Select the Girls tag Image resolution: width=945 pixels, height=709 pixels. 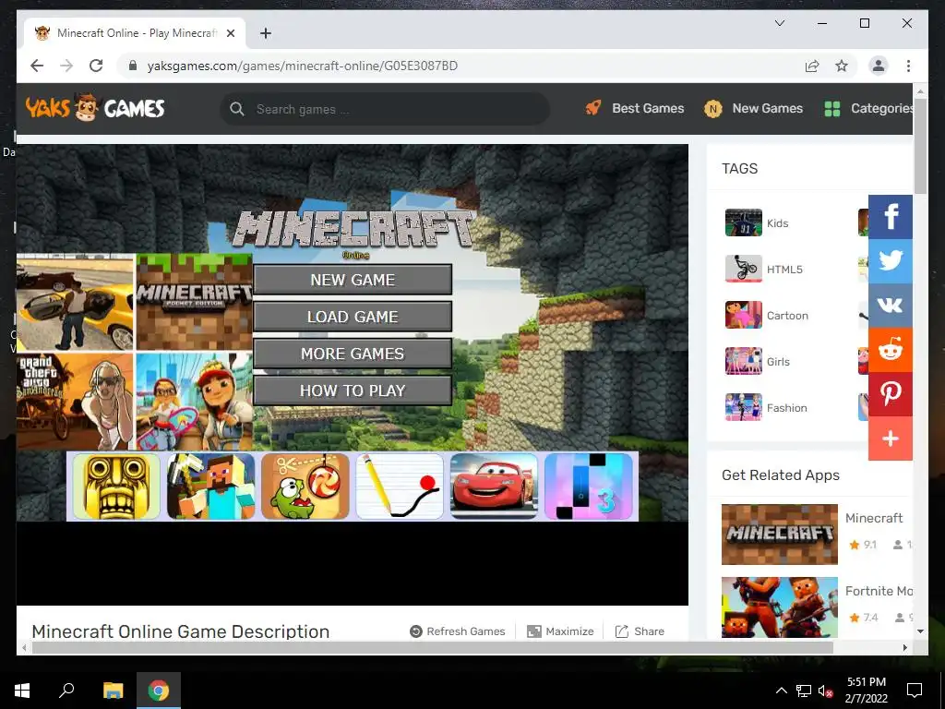point(758,361)
